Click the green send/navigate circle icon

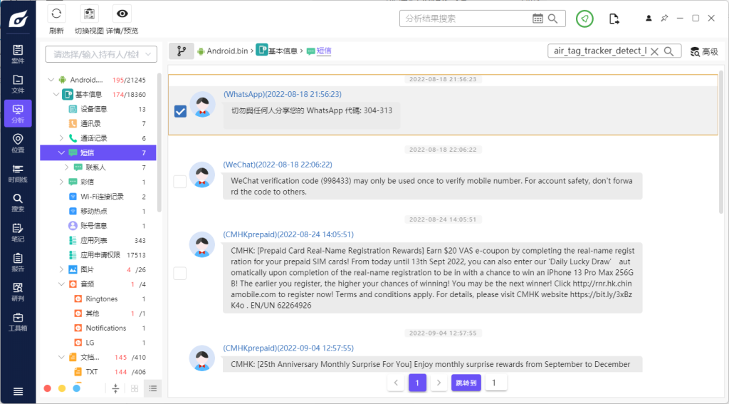coord(584,19)
